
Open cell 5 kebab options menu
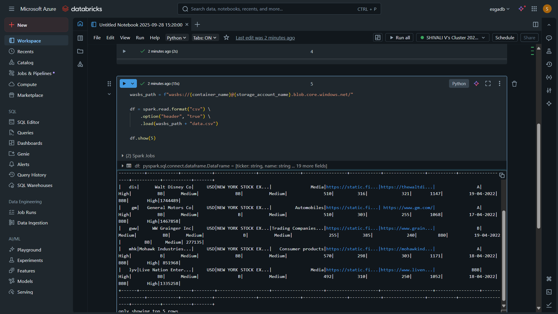[500, 83]
